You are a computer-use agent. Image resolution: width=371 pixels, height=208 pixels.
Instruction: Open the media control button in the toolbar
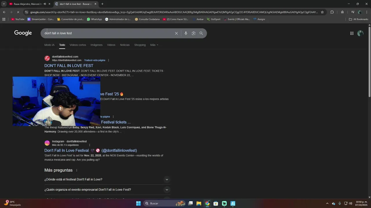pos(353,12)
